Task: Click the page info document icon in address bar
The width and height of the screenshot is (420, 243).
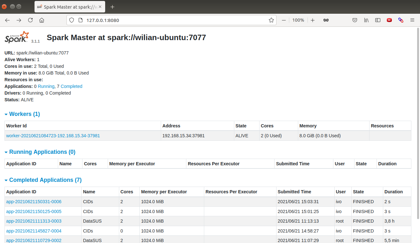Action: click(81, 20)
